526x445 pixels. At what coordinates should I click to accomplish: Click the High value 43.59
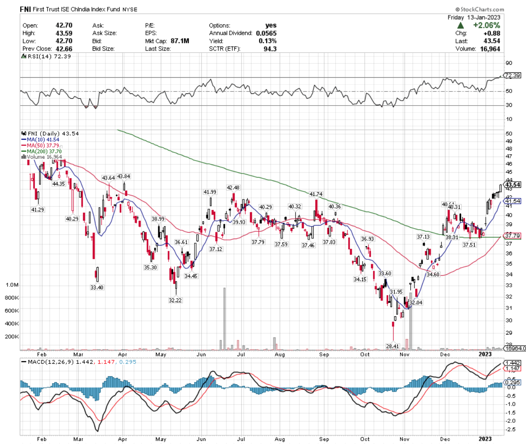pyautogui.click(x=64, y=33)
